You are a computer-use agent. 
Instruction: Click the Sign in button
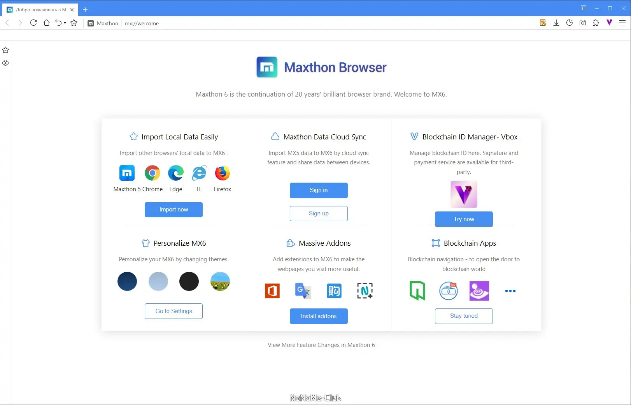(319, 190)
